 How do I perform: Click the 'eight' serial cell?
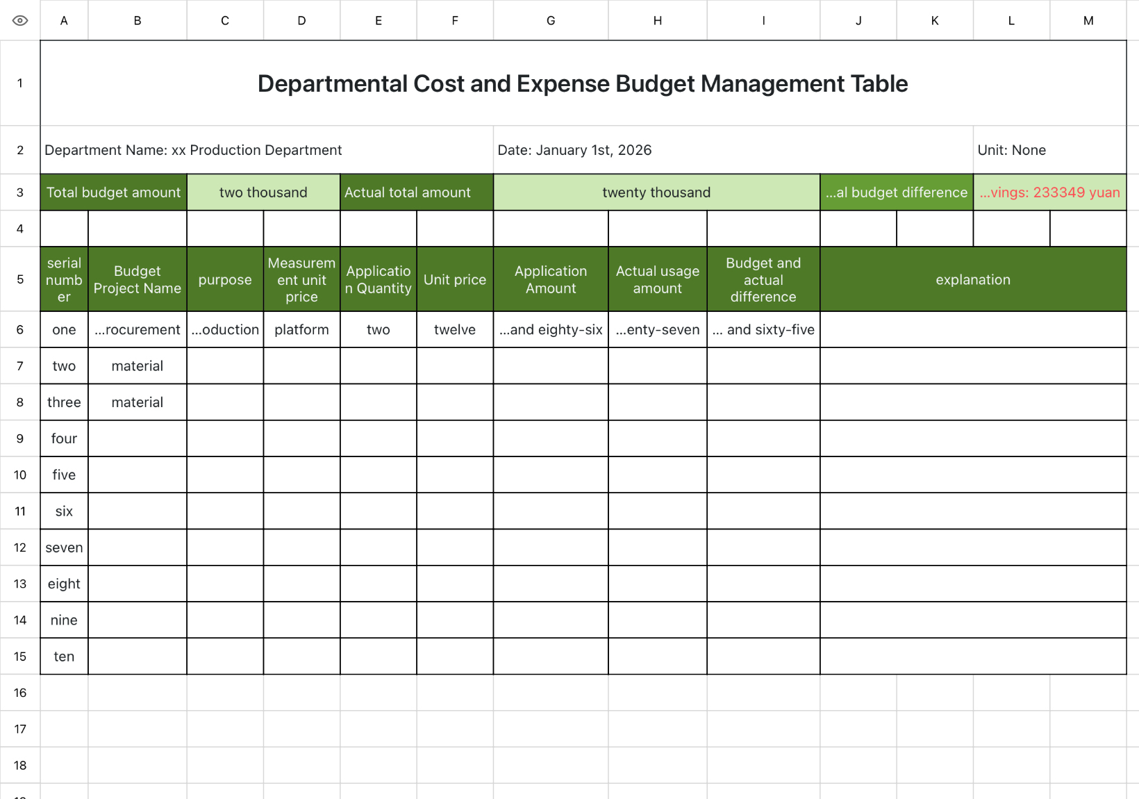(64, 584)
